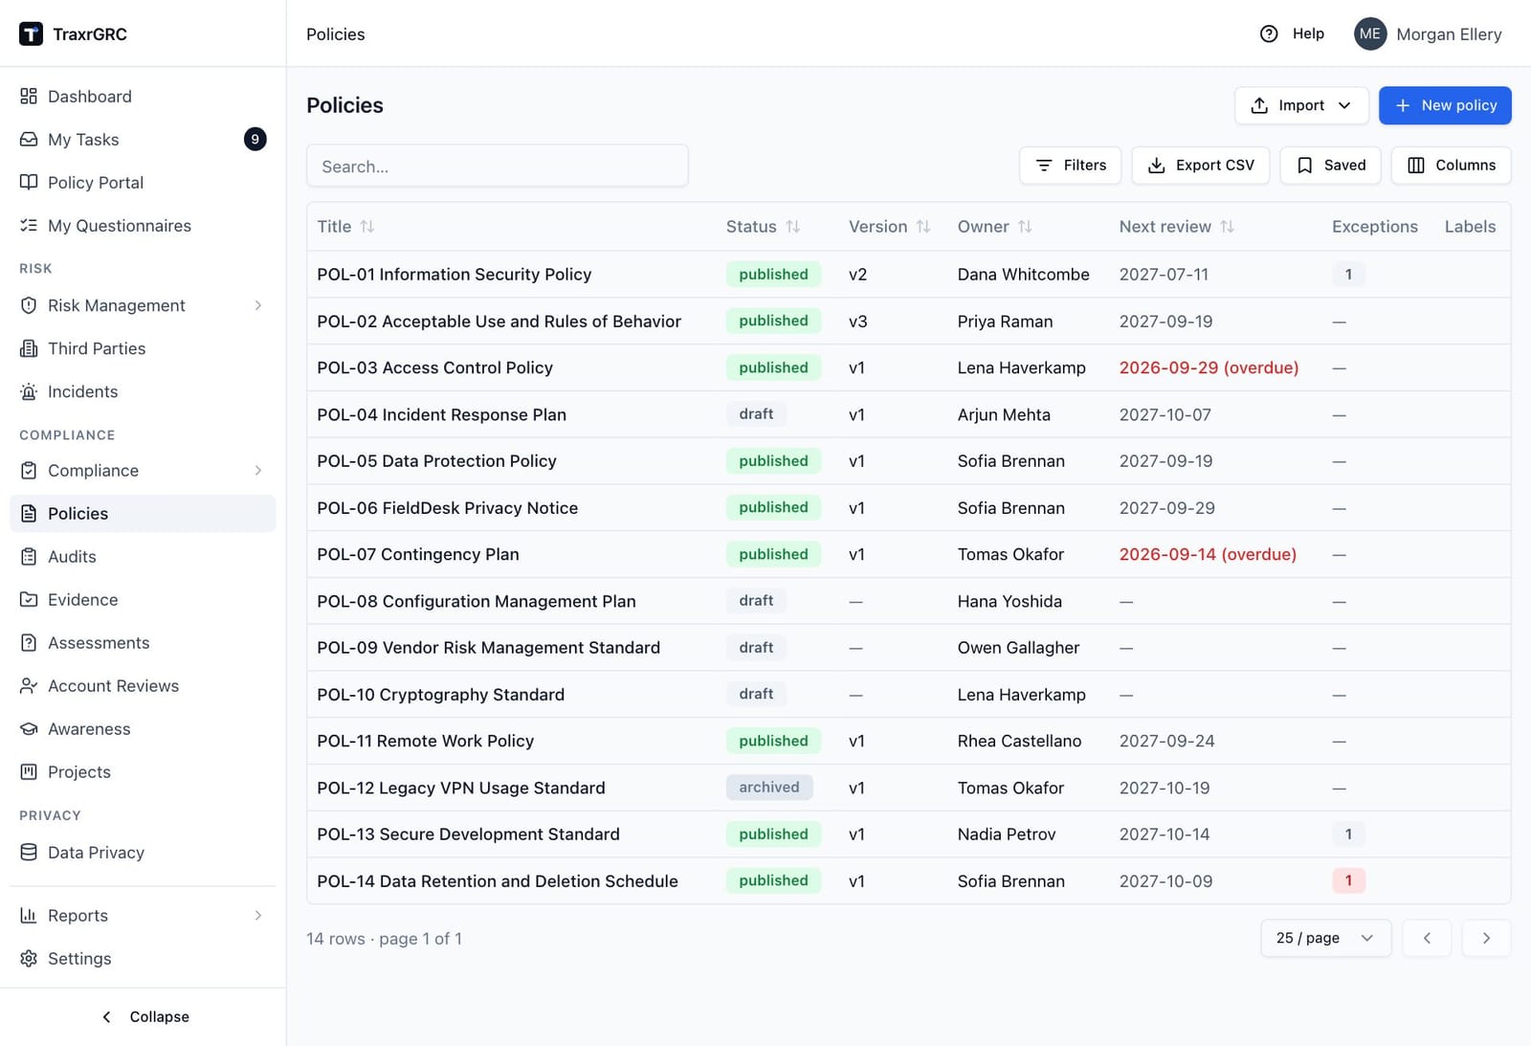
Task: Open Saved views
Action: [x=1330, y=165]
